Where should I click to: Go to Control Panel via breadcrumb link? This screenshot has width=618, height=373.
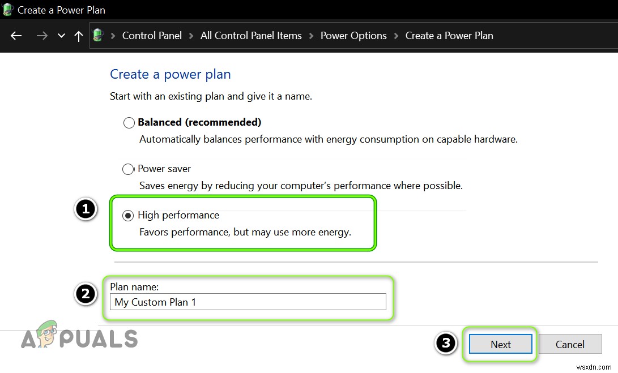click(x=152, y=35)
